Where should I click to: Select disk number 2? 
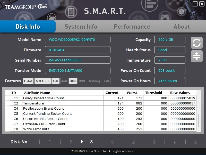(x=71, y=142)
